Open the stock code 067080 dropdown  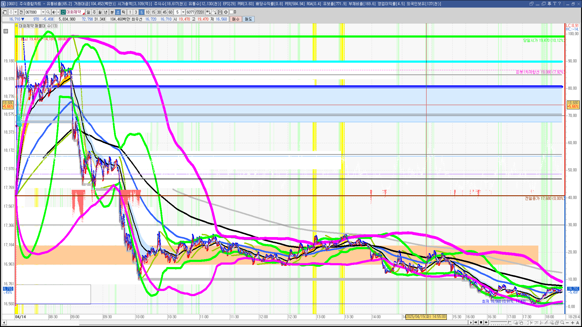tap(43, 12)
